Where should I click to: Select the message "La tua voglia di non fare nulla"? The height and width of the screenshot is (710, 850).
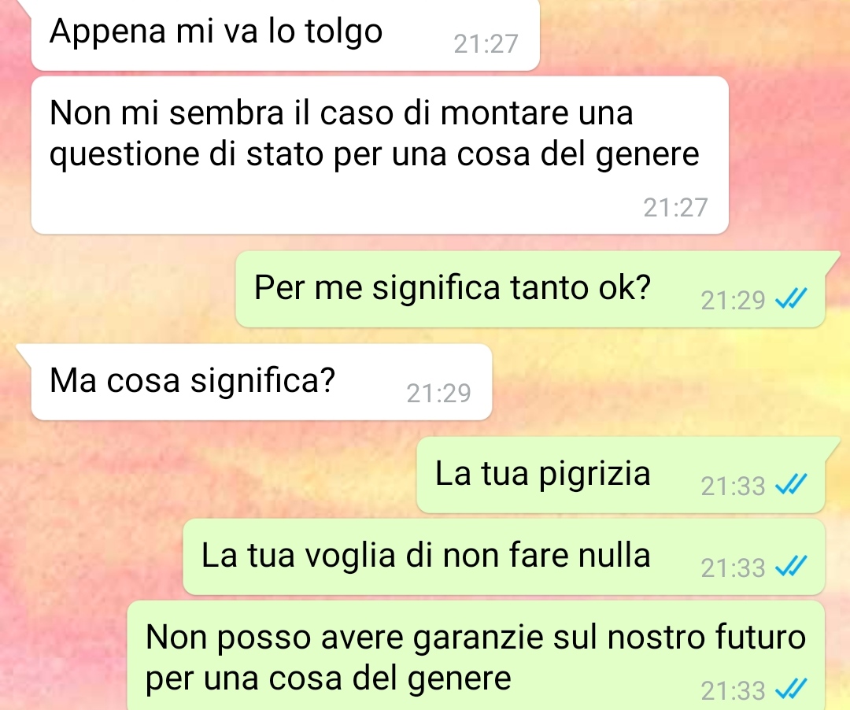504,557
